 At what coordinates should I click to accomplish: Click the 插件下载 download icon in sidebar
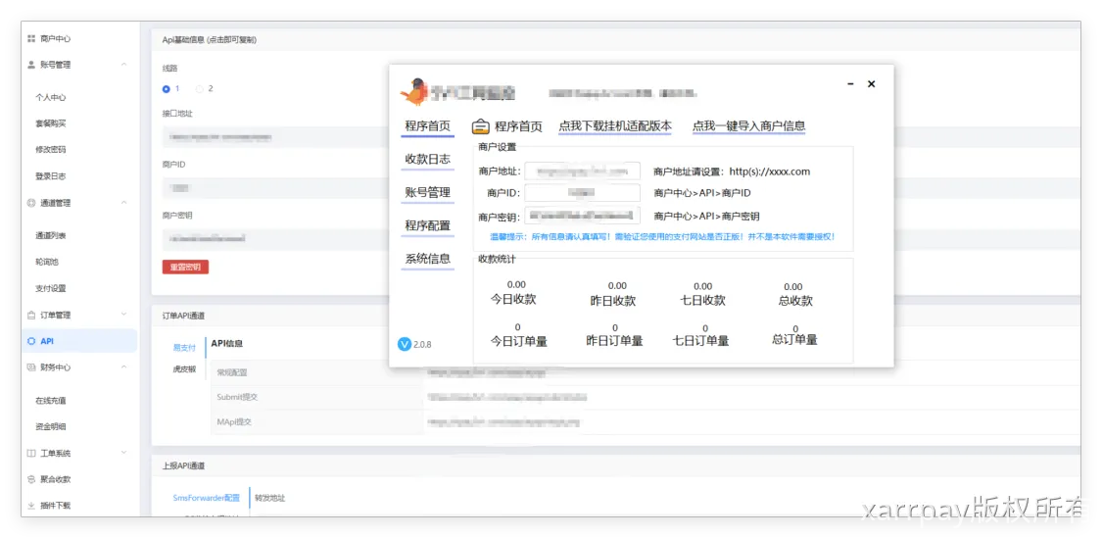(x=31, y=506)
